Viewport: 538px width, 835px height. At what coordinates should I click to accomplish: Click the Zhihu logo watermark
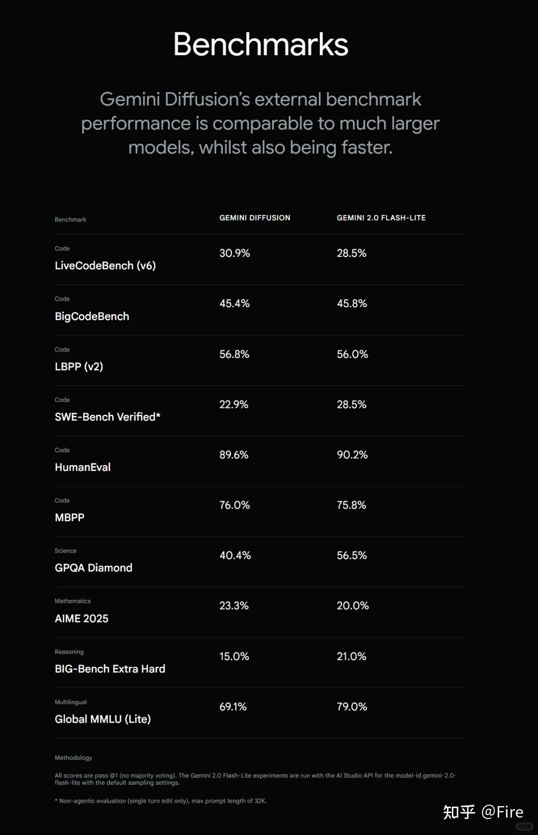(459, 812)
